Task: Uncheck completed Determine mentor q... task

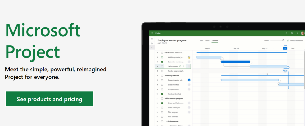Action: (162, 62)
